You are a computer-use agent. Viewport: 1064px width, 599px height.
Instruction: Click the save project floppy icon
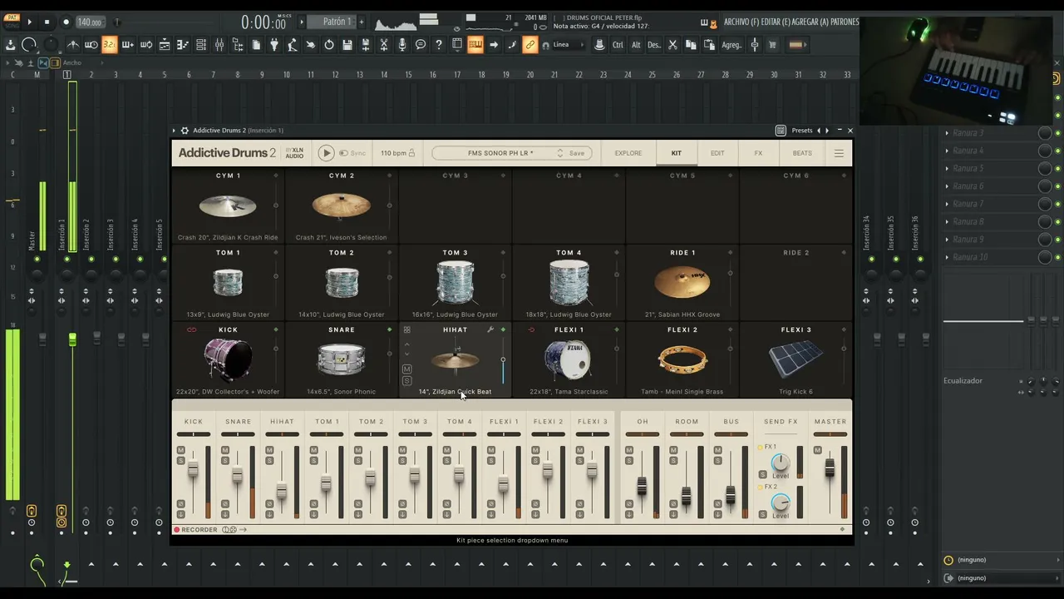[x=347, y=45]
